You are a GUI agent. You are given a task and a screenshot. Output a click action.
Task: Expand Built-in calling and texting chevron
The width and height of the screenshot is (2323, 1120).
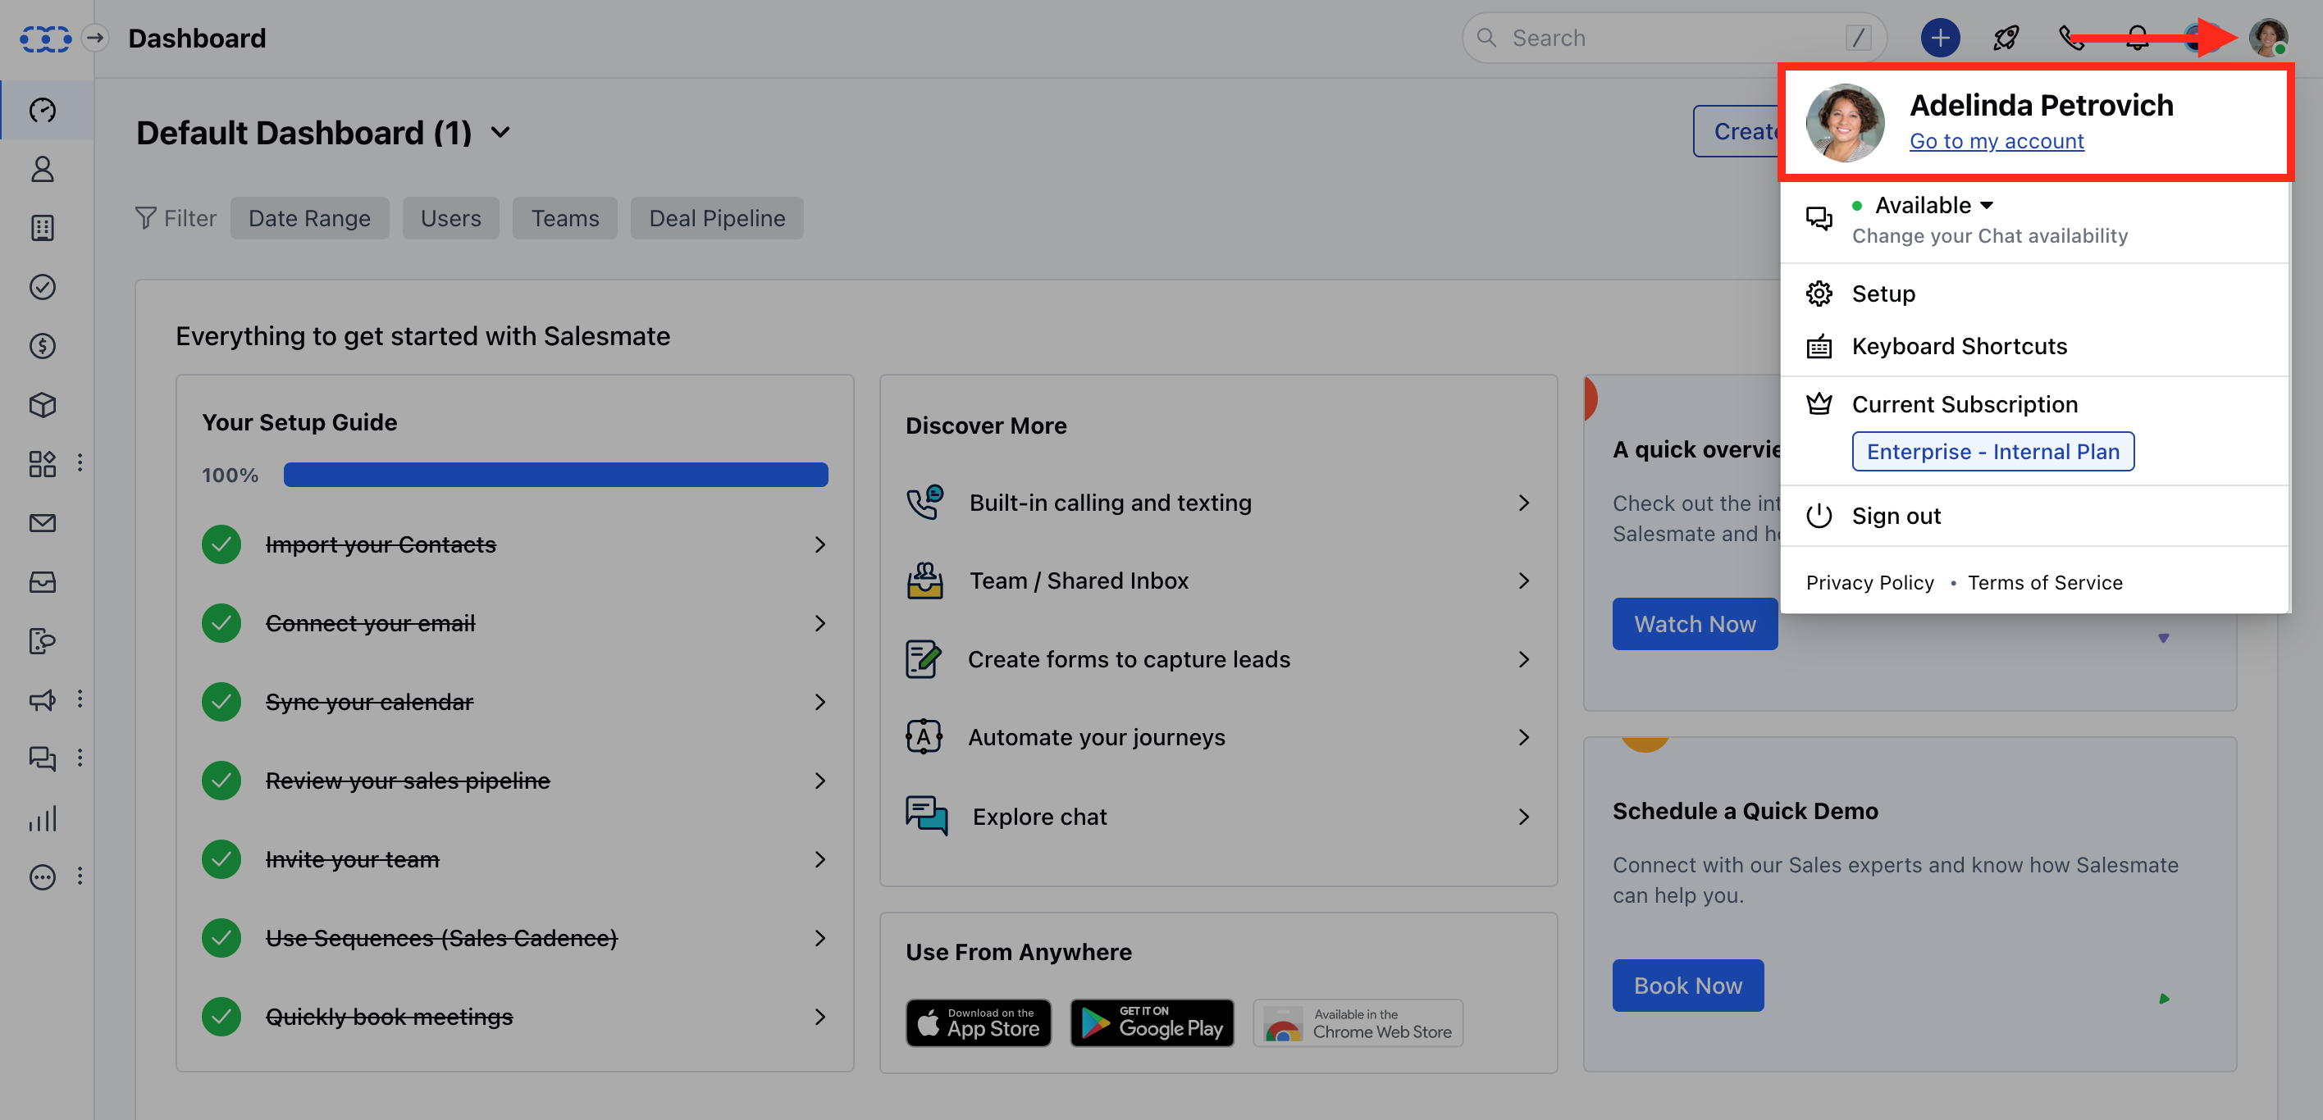[1523, 503]
